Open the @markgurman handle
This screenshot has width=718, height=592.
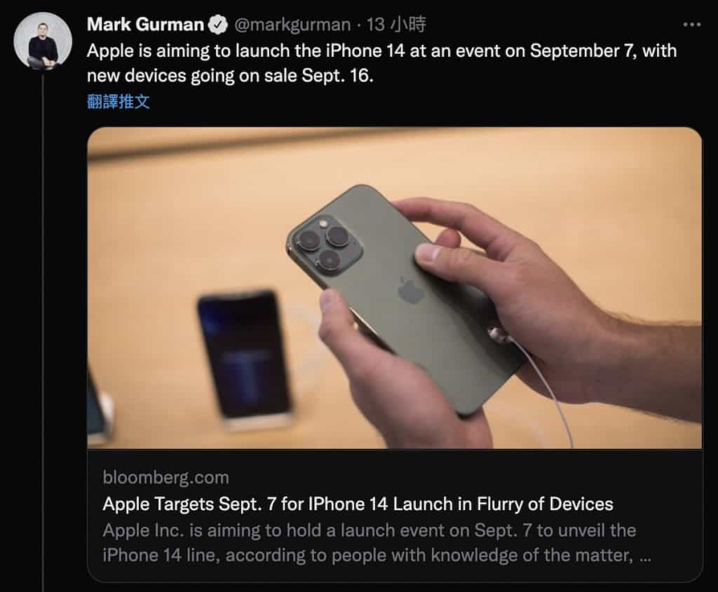tap(292, 25)
